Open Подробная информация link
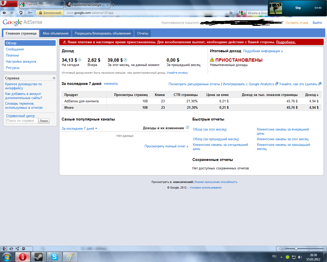The height and width of the screenshot is (262, 327). point(263,51)
